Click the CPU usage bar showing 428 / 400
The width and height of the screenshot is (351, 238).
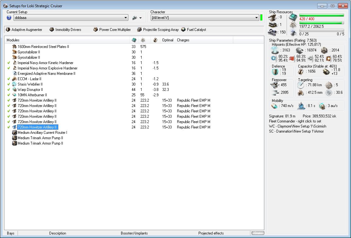(321, 15)
